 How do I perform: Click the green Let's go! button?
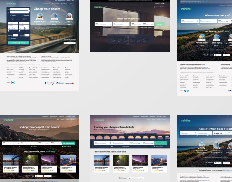159,24
